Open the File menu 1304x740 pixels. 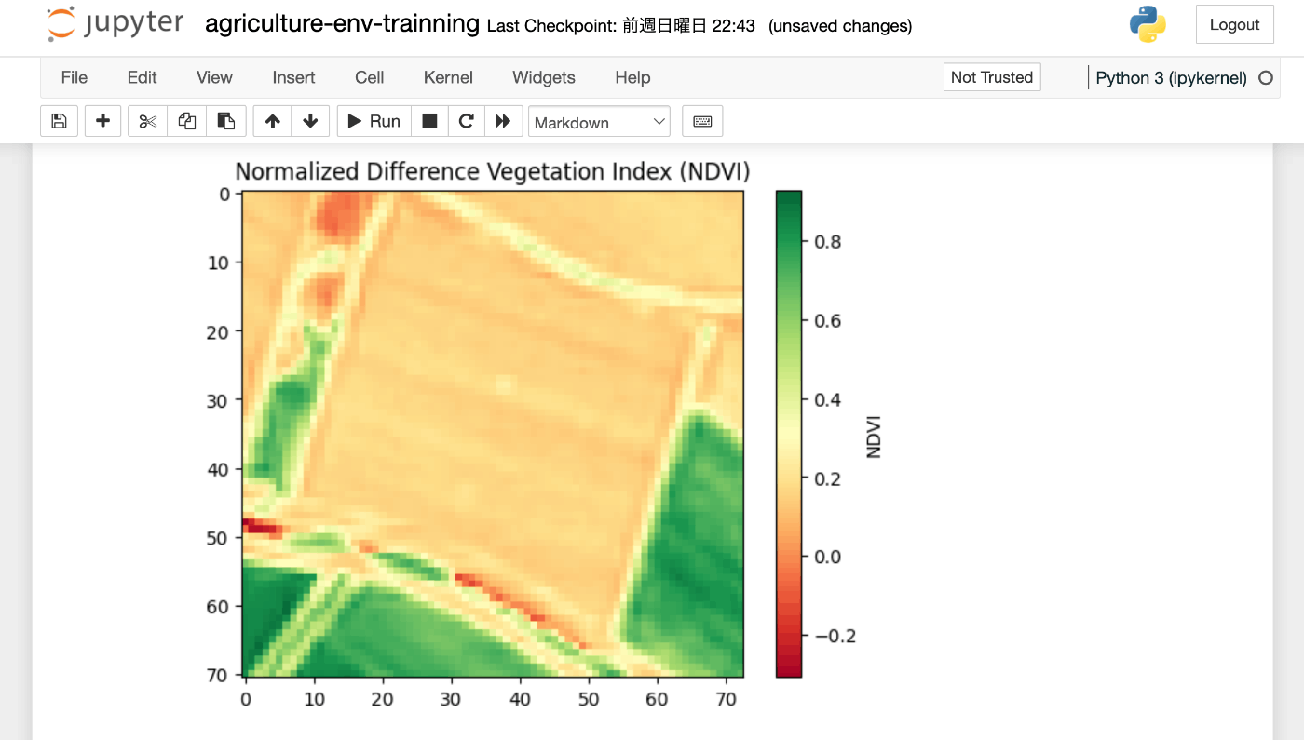(x=75, y=77)
